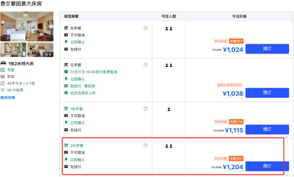Click help icon for 2份早餐 rate
The height and width of the screenshot is (177, 294).
[146, 146]
